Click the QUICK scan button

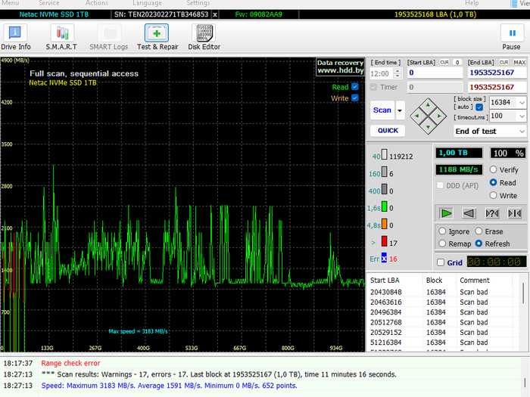[388, 131]
